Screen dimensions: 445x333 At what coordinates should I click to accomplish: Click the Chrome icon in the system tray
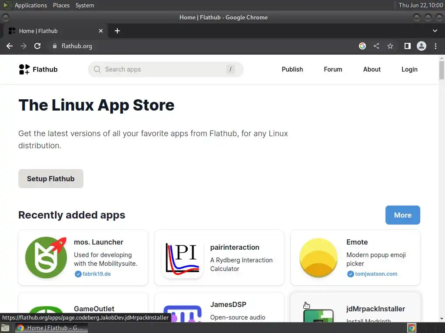click(412, 328)
